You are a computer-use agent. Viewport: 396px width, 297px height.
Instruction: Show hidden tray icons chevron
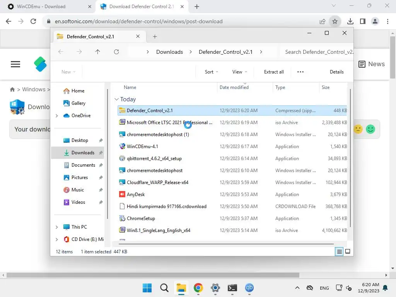(x=297, y=288)
